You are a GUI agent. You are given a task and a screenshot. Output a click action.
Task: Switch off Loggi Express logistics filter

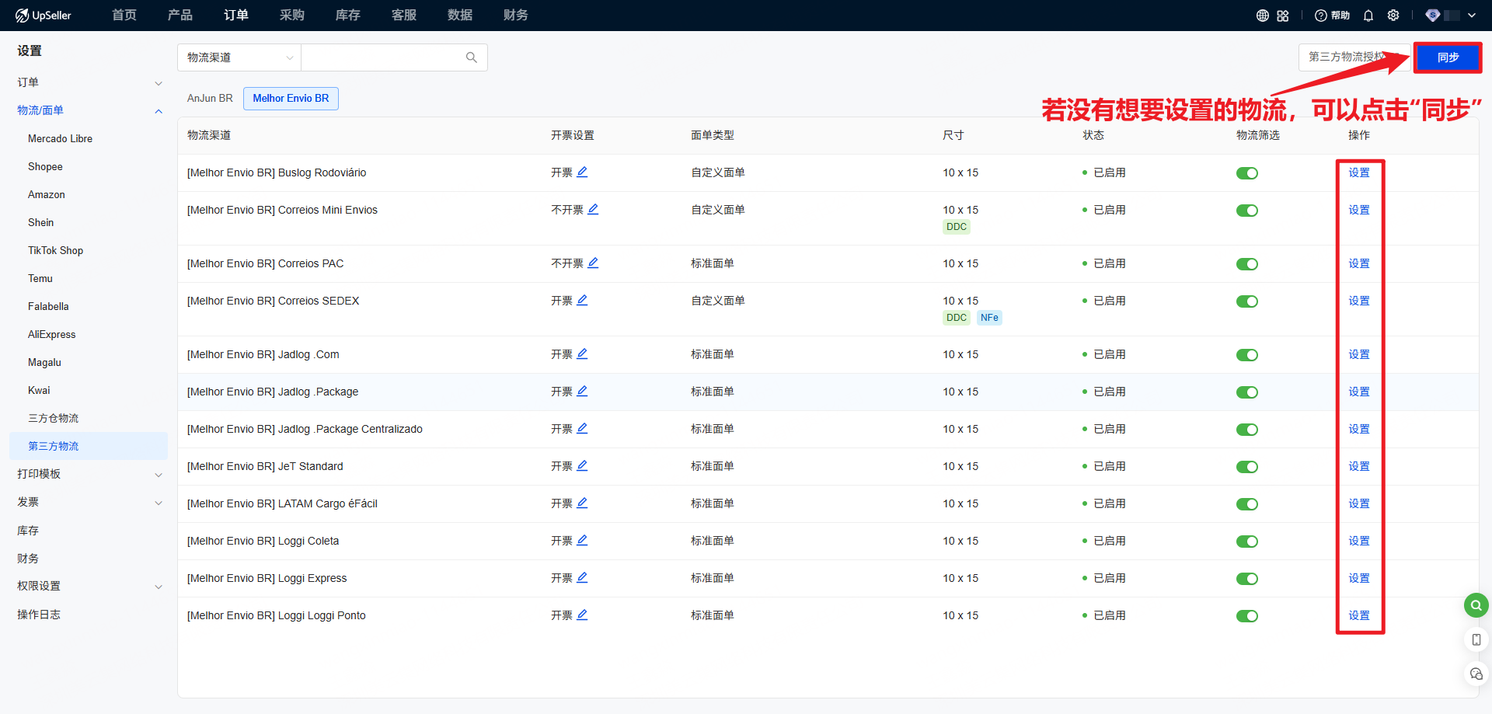click(x=1246, y=579)
